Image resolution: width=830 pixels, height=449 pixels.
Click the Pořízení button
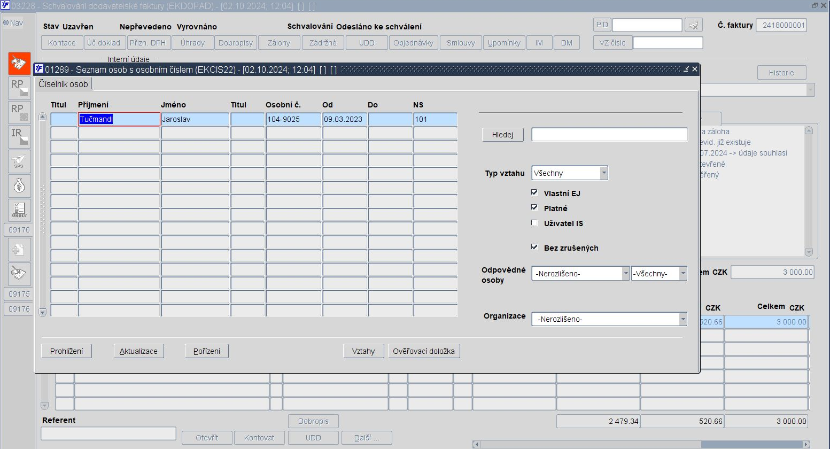click(207, 351)
